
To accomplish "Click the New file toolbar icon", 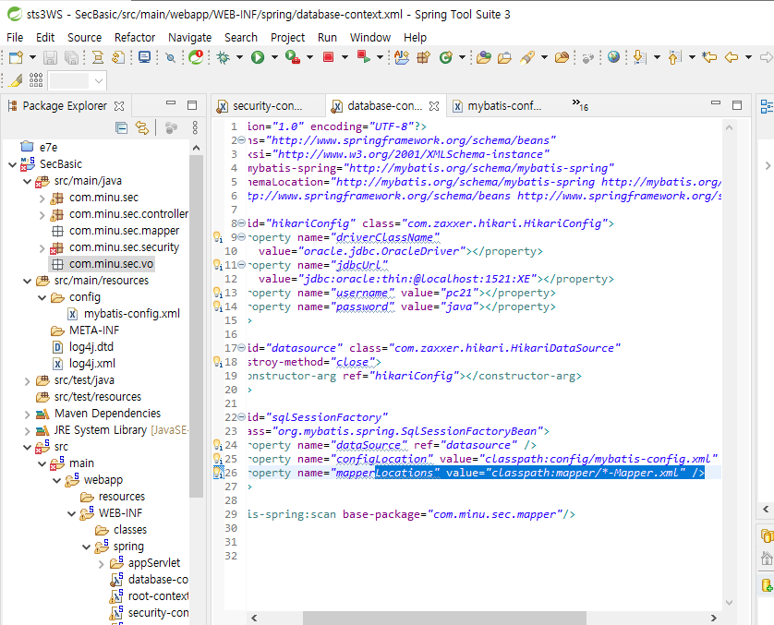I will tap(16, 58).
